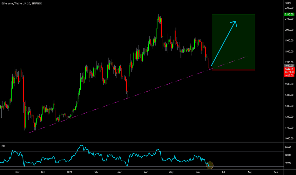The width and height of the screenshot is (296, 175).
Task: Click the May label on the time axis
Action: [171, 172]
